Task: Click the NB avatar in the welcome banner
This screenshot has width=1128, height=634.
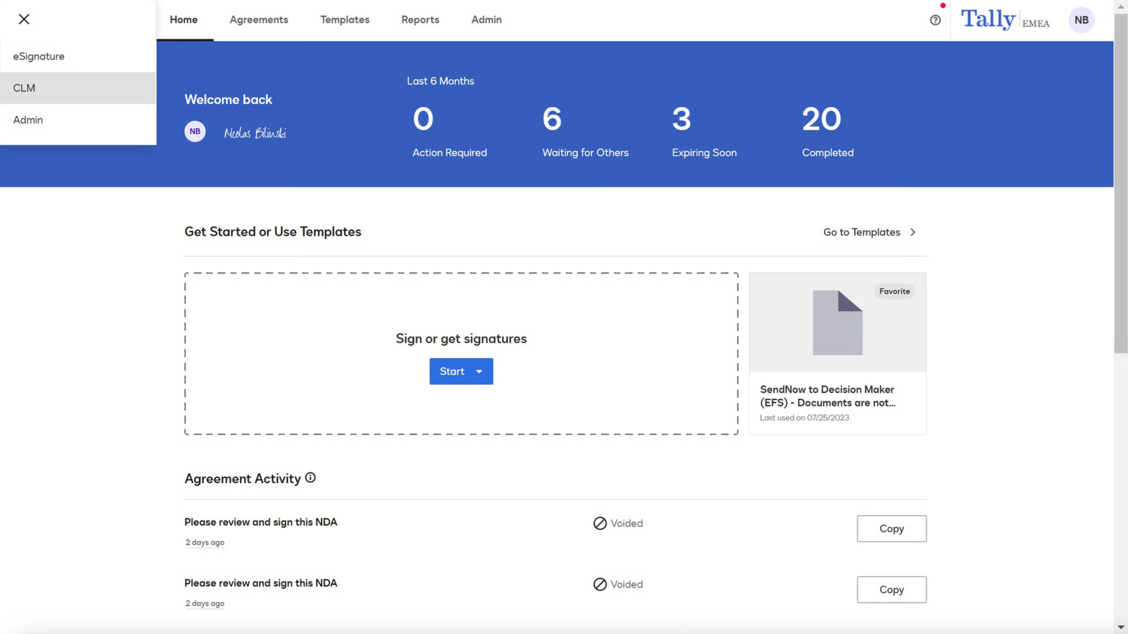Action: [x=195, y=131]
